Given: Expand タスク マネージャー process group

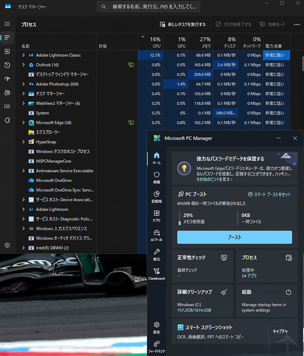Looking at the screenshot, I should (x=23, y=94).
